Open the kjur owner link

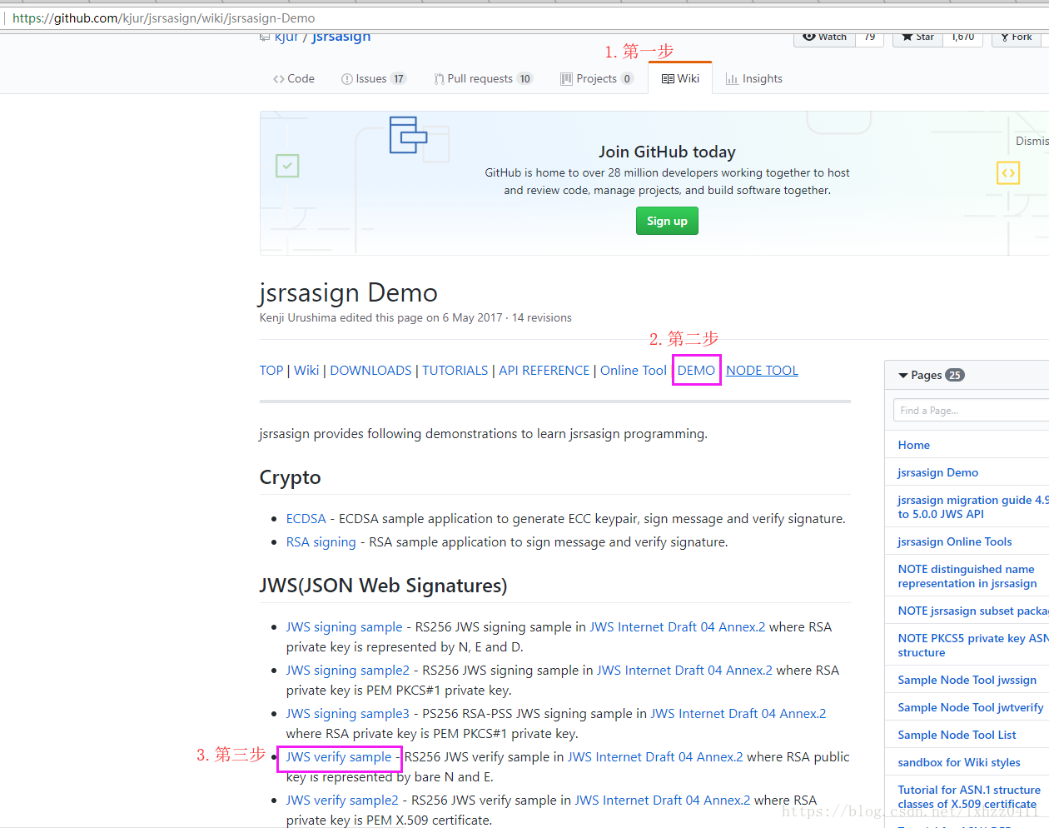point(286,37)
